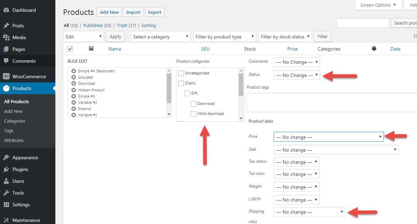This screenshot has height=224, width=417.
Task: Open the Select a category dropdown
Action: (161, 37)
